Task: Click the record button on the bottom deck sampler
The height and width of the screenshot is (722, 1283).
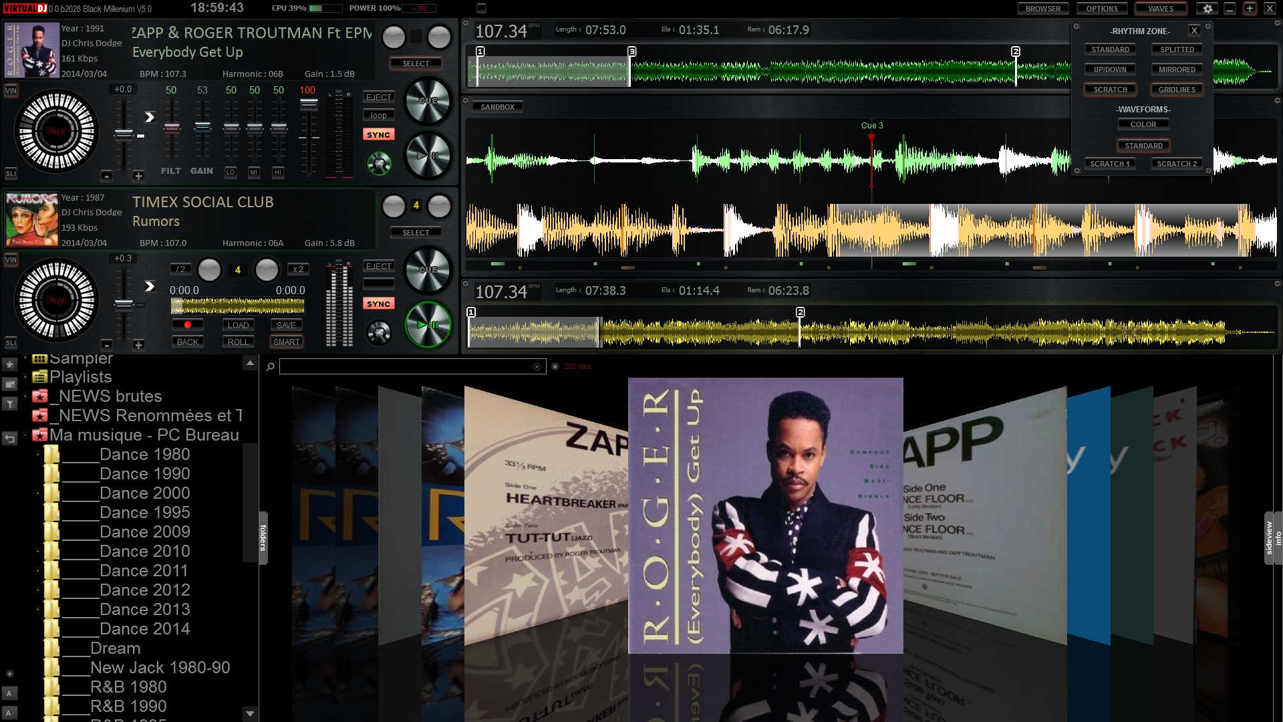Action: (188, 325)
